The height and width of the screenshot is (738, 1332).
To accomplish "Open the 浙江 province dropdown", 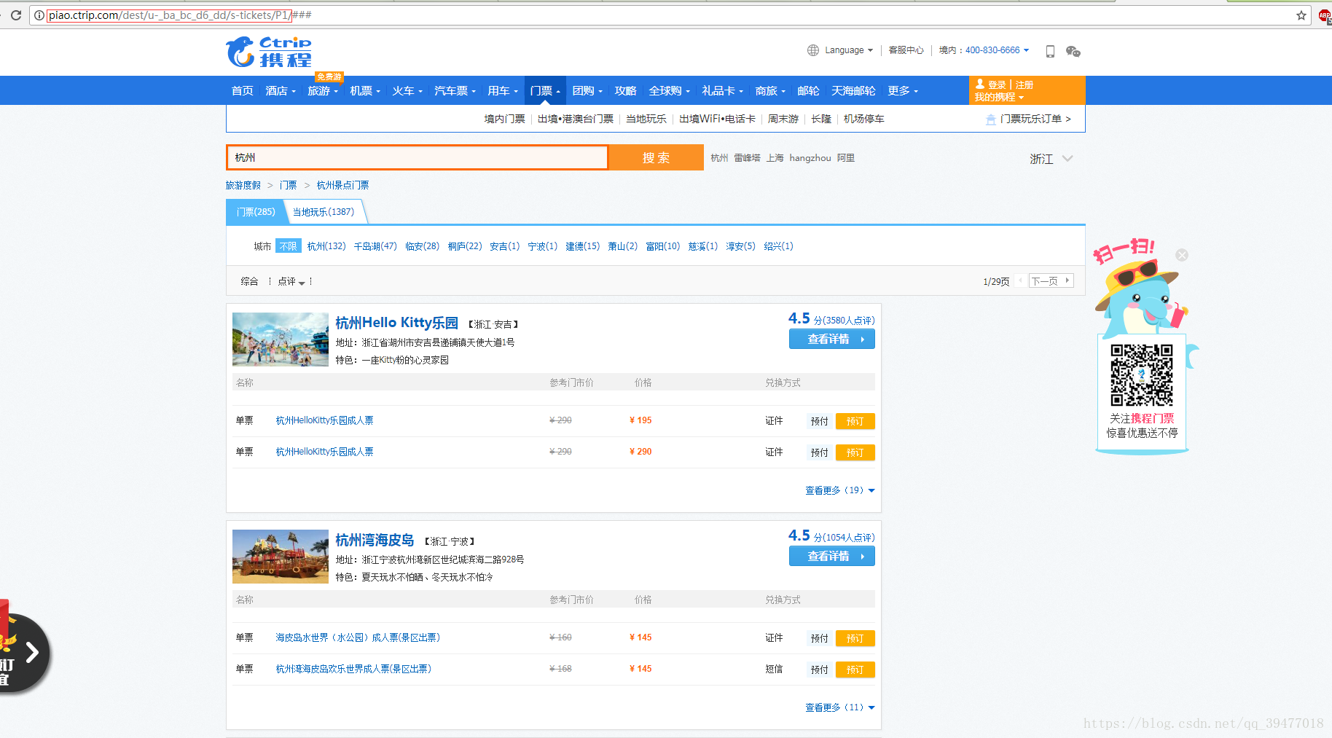I will [x=1051, y=159].
